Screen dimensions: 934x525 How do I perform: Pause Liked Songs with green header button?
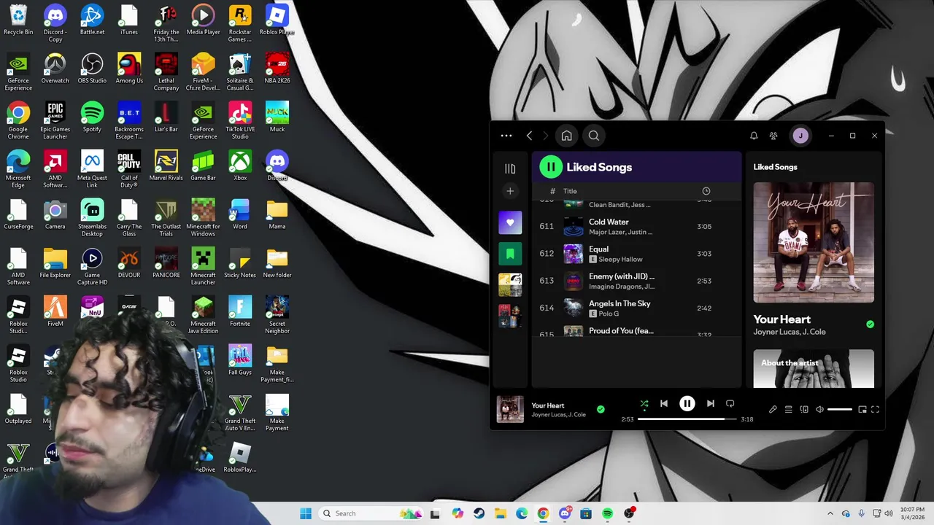551,167
